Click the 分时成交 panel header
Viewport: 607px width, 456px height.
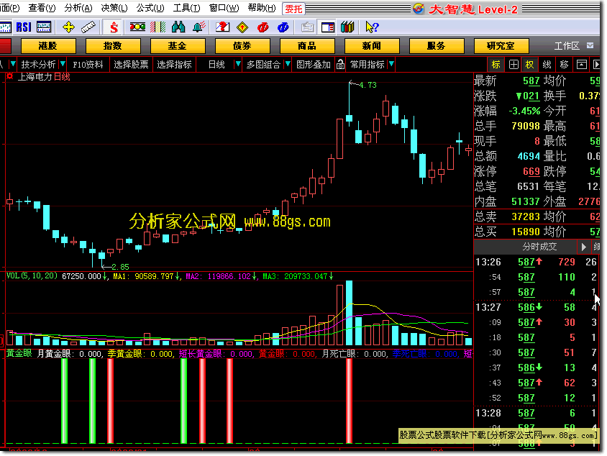coord(539,247)
